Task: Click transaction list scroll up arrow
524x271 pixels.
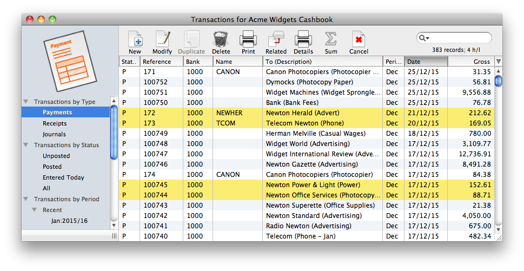Action: click(498, 71)
